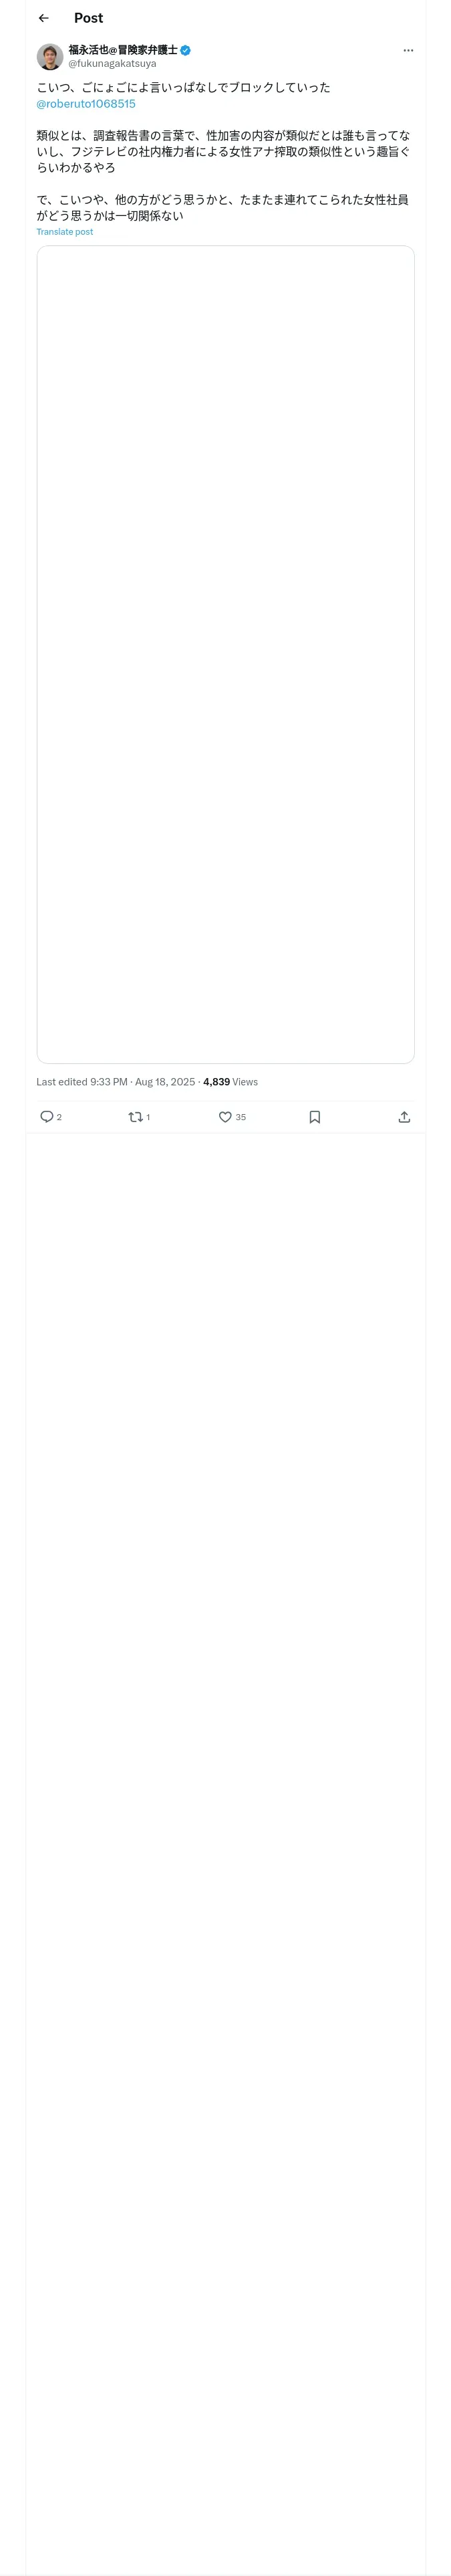View edit history via Last edited 9:33 PM

(81, 1081)
